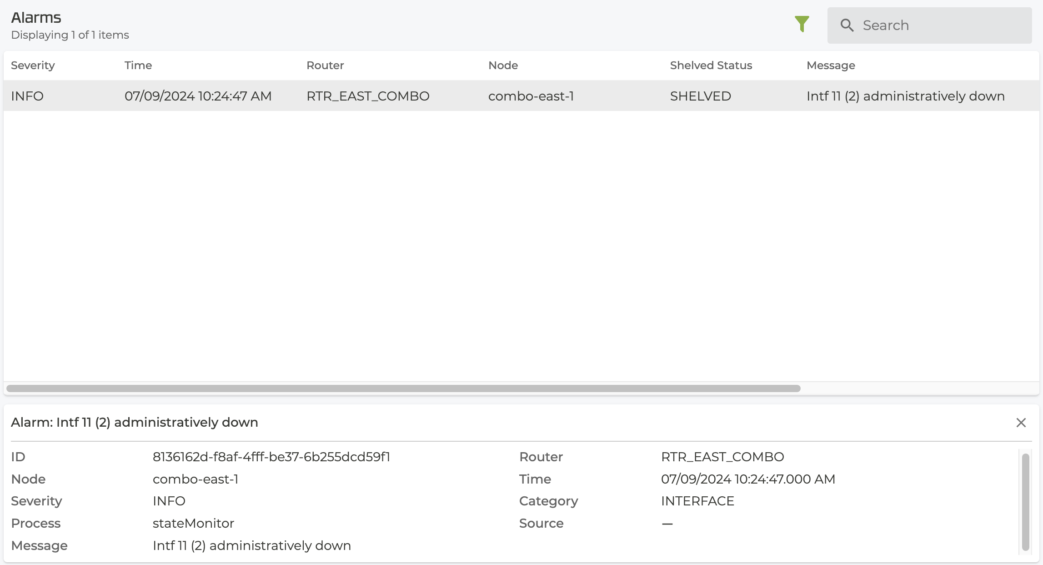The width and height of the screenshot is (1043, 565).
Task: Open the green alarm filter icon
Action: (x=802, y=24)
